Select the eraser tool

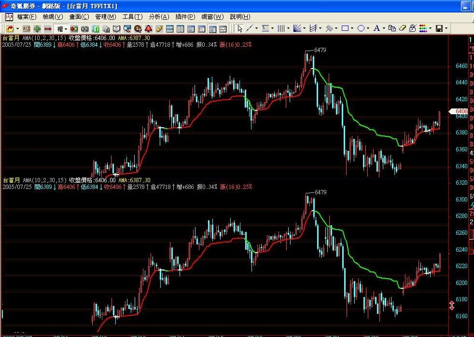click(x=403, y=28)
